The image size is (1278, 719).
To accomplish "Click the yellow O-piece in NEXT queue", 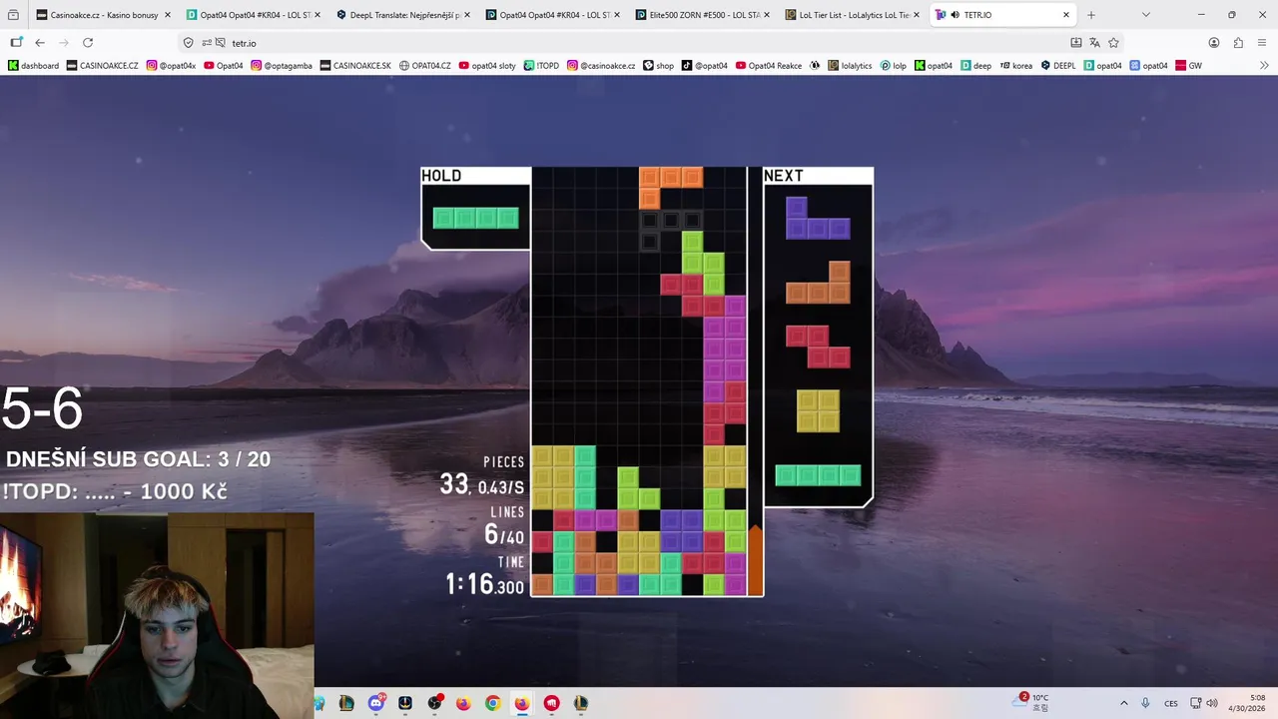I will [x=818, y=410].
